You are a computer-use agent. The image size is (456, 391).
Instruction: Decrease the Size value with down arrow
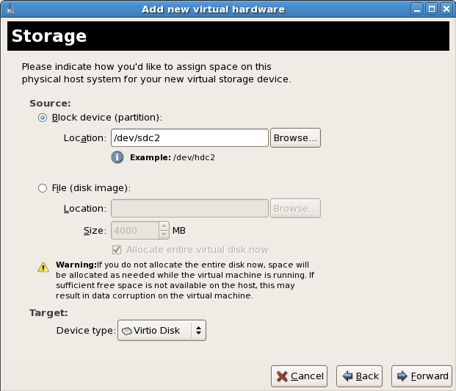[164, 234]
